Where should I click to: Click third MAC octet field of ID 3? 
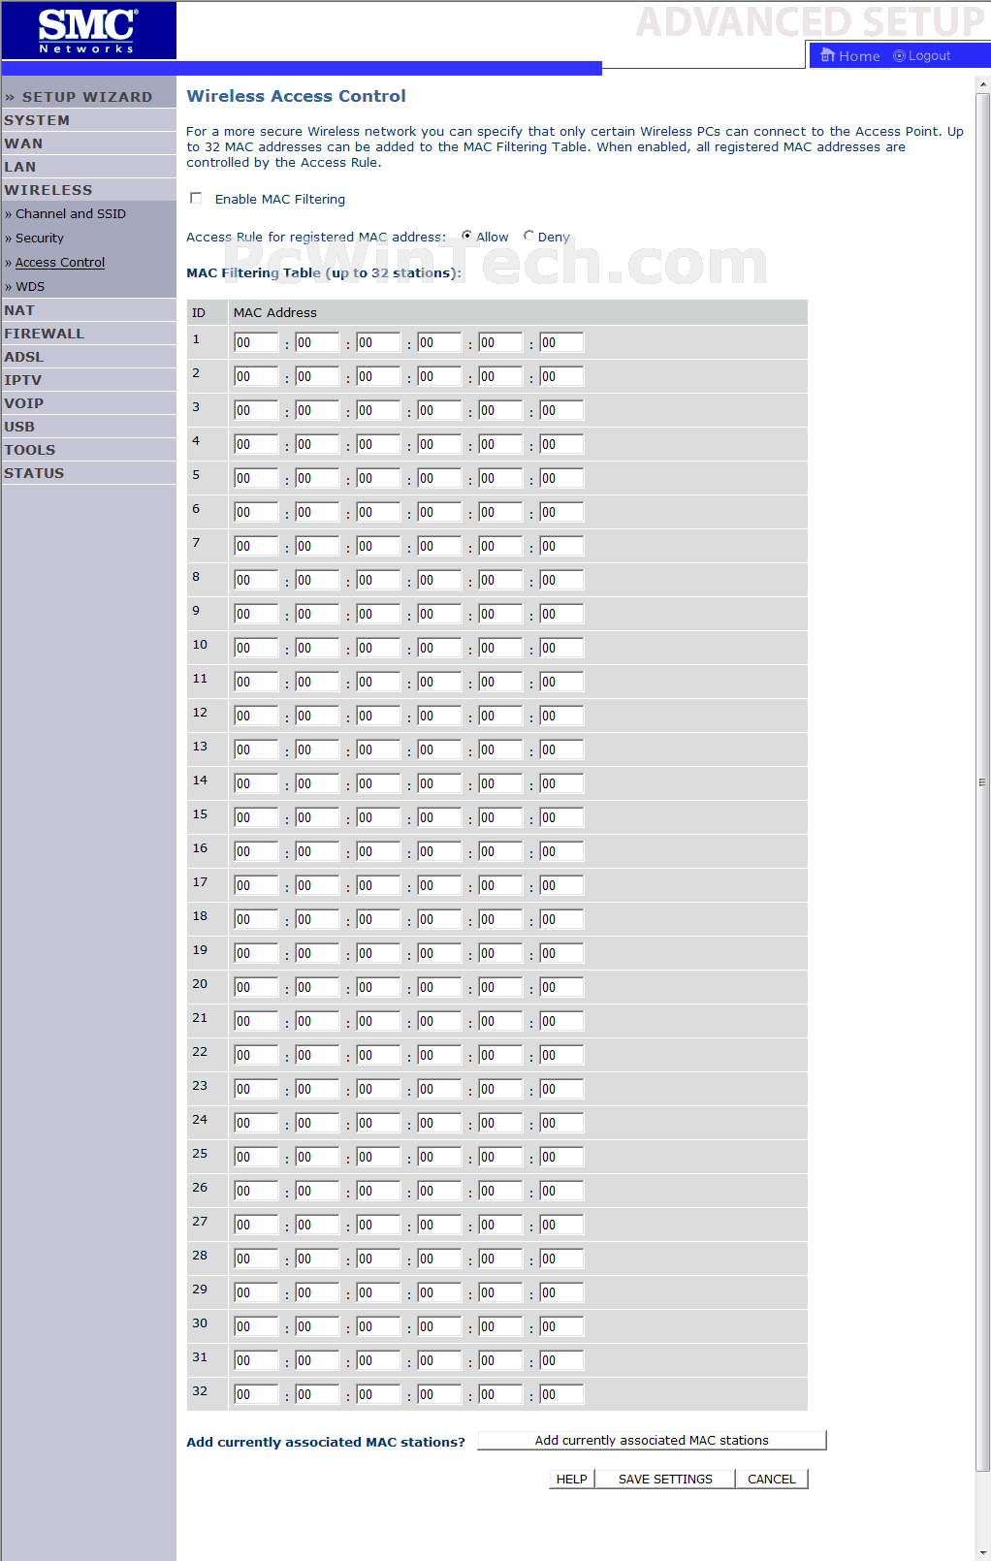pos(378,410)
